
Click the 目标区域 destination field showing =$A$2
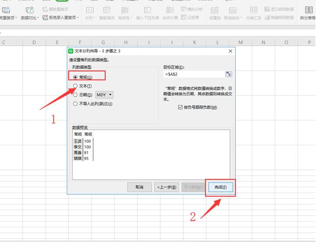(x=195, y=74)
